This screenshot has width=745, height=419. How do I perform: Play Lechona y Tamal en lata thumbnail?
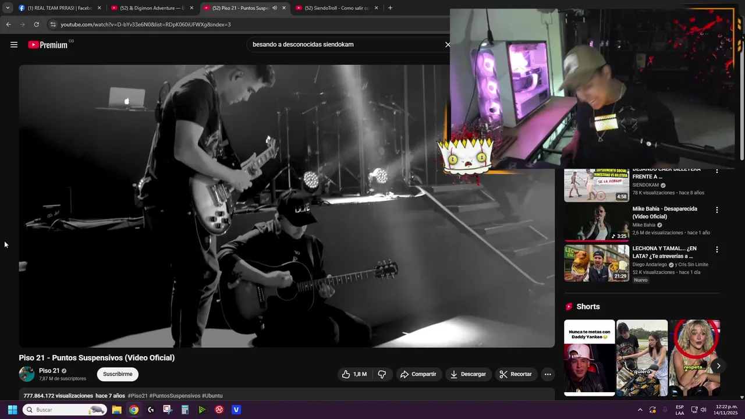597,263
